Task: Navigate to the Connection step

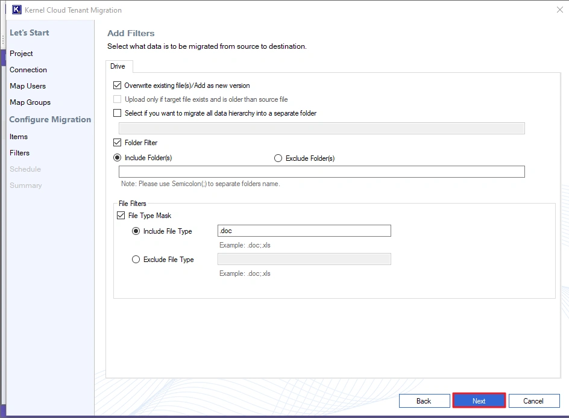Action: click(28, 70)
